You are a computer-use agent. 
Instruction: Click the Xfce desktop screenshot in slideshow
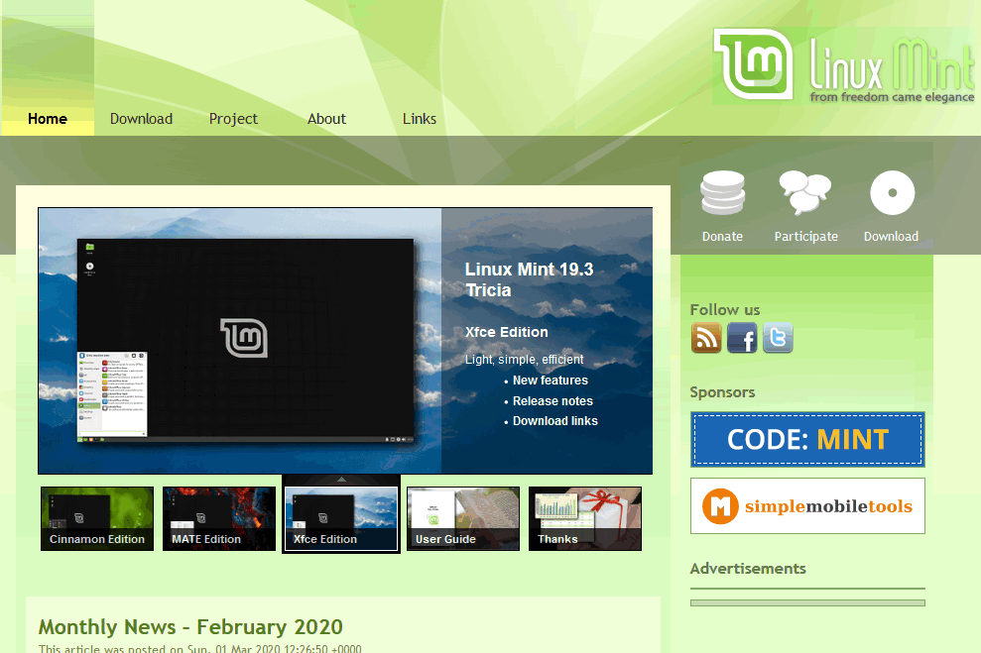pos(245,341)
